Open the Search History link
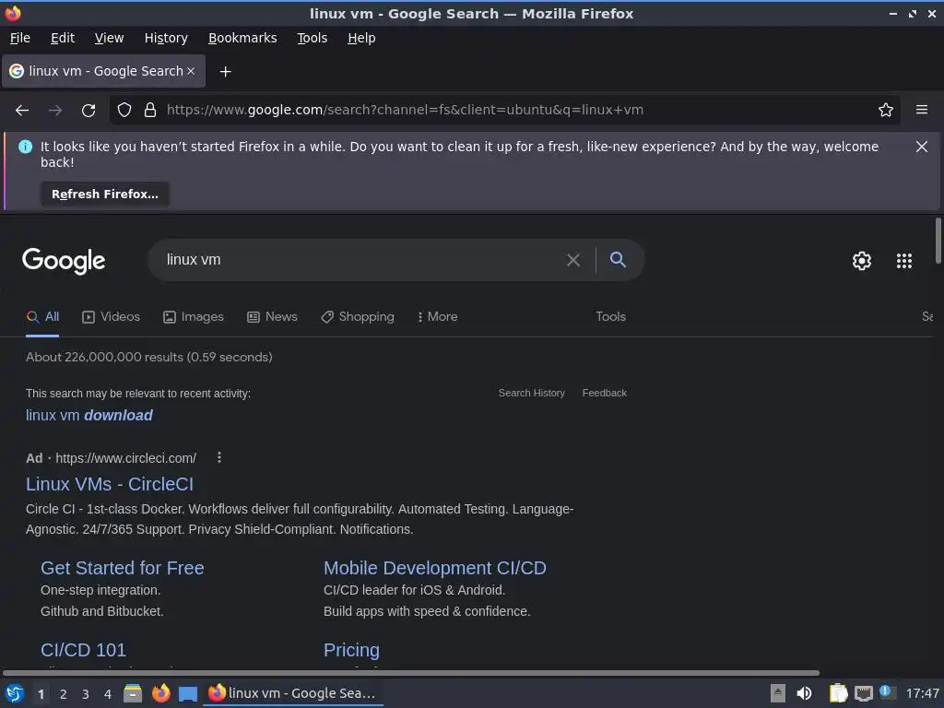The width and height of the screenshot is (944, 708). (532, 393)
